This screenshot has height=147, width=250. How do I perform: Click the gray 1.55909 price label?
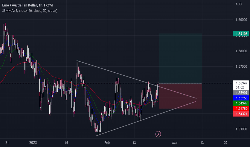[x=241, y=93]
